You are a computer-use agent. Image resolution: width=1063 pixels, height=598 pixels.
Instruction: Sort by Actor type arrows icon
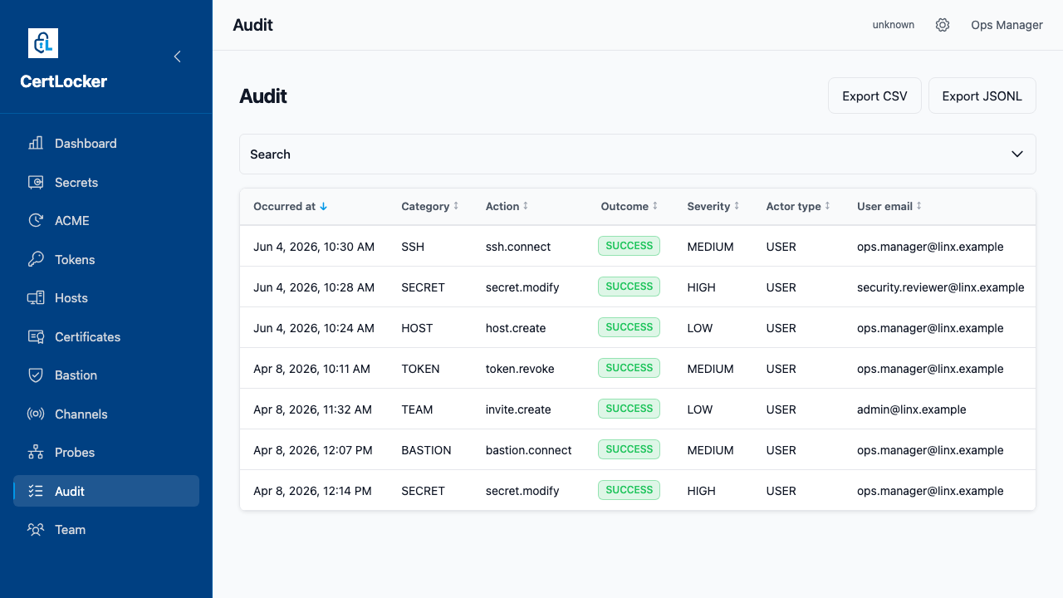click(827, 206)
